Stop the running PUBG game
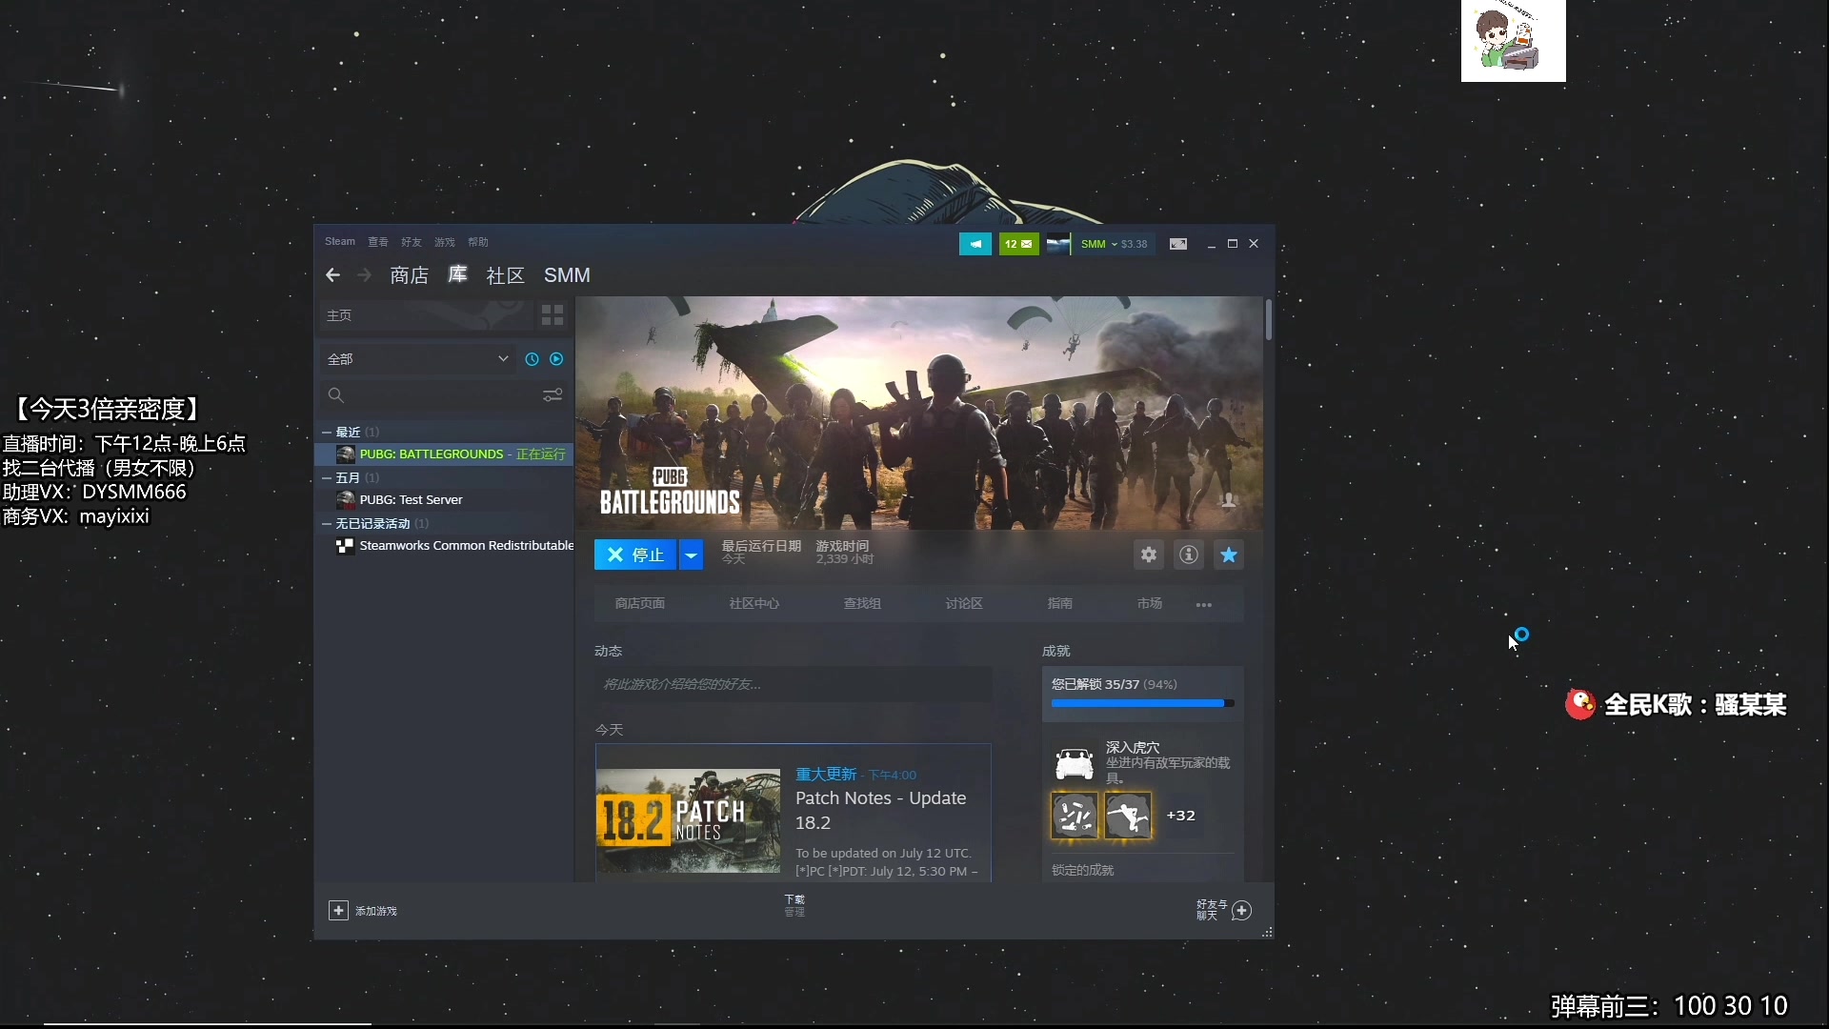This screenshot has width=1829, height=1029. pyautogui.click(x=635, y=555)
